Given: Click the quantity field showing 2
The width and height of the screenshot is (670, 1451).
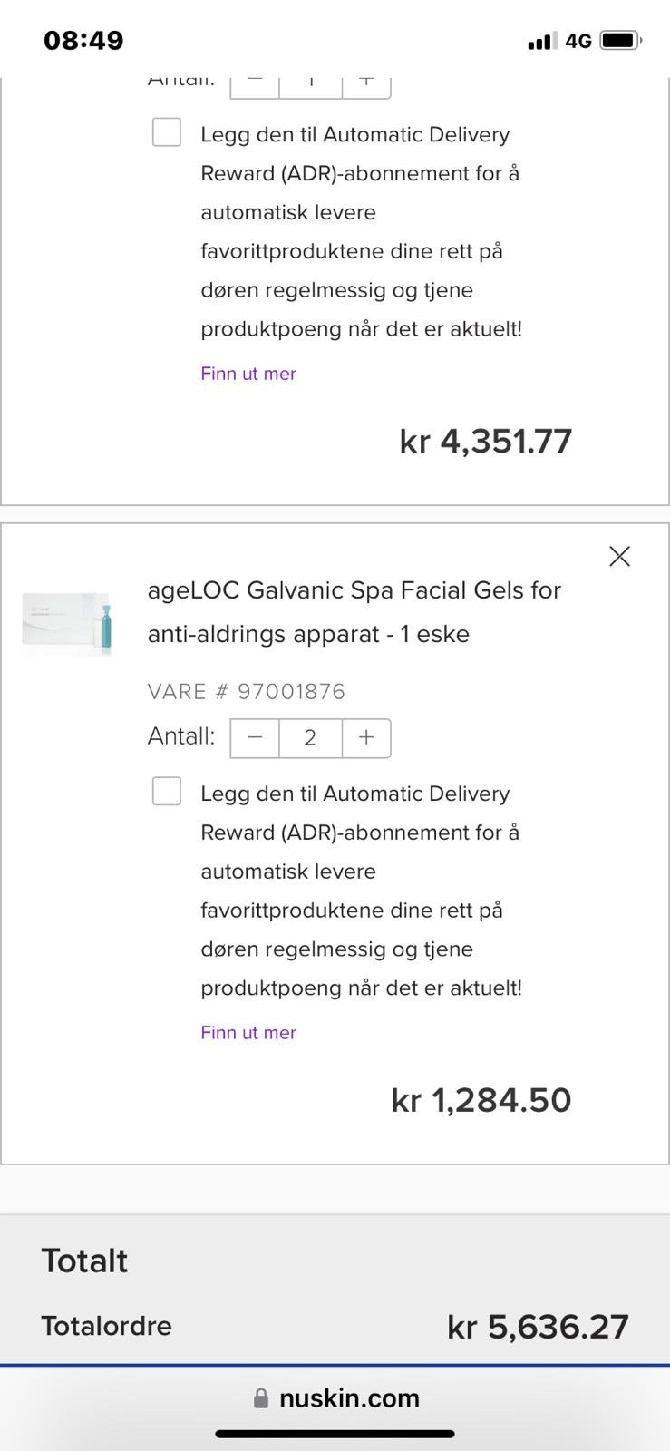Looking at the screenshot, I should click(310, 737).
